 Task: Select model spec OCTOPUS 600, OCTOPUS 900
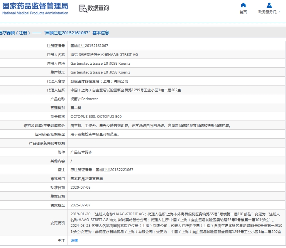click(96, 117)
